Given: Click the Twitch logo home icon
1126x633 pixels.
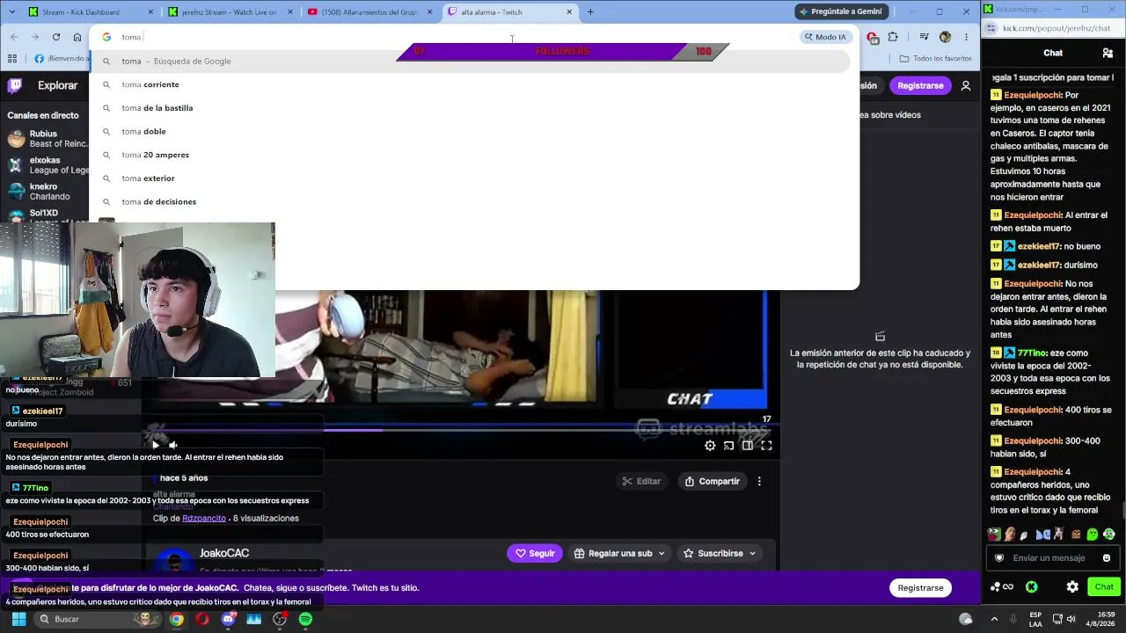Looking at the screenshot, I should tap(15, 85).
